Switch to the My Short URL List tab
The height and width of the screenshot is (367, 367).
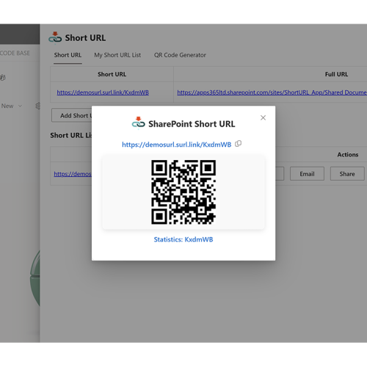(117, 55)
